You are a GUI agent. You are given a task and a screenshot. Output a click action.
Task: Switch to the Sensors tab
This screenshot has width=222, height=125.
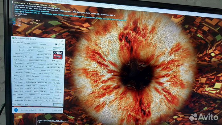pos(27,43)
